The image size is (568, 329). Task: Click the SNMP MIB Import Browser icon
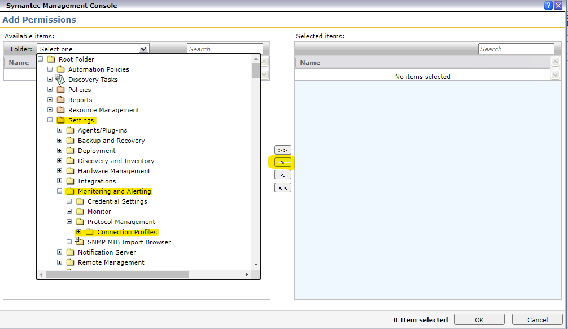(80, 242)
